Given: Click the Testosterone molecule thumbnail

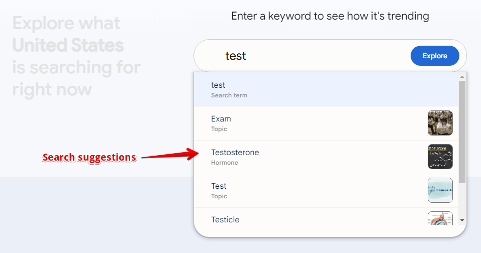Looking at the screenshot, I should 440,157.
